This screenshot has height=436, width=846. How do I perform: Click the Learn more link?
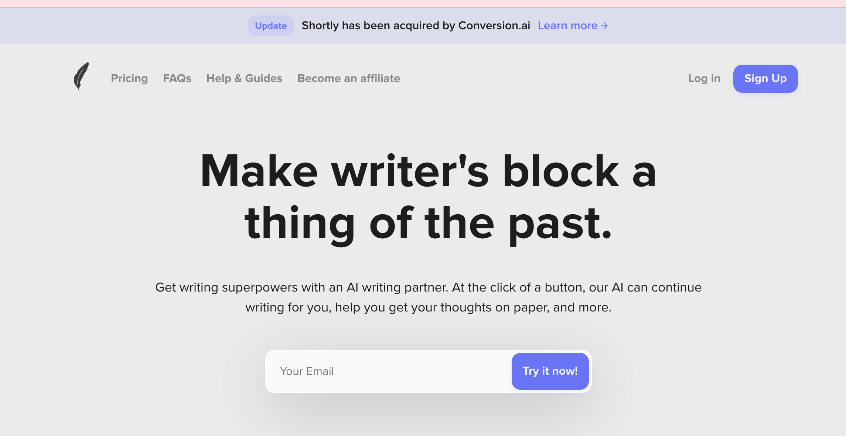tap(573, 25)
